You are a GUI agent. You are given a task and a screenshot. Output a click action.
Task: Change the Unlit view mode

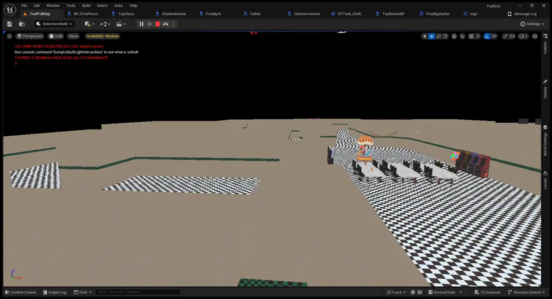click(x=56, y=36)
